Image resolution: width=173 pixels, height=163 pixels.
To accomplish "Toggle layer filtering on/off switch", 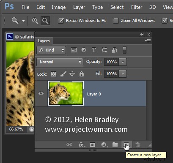I will (x=124, y=50).
